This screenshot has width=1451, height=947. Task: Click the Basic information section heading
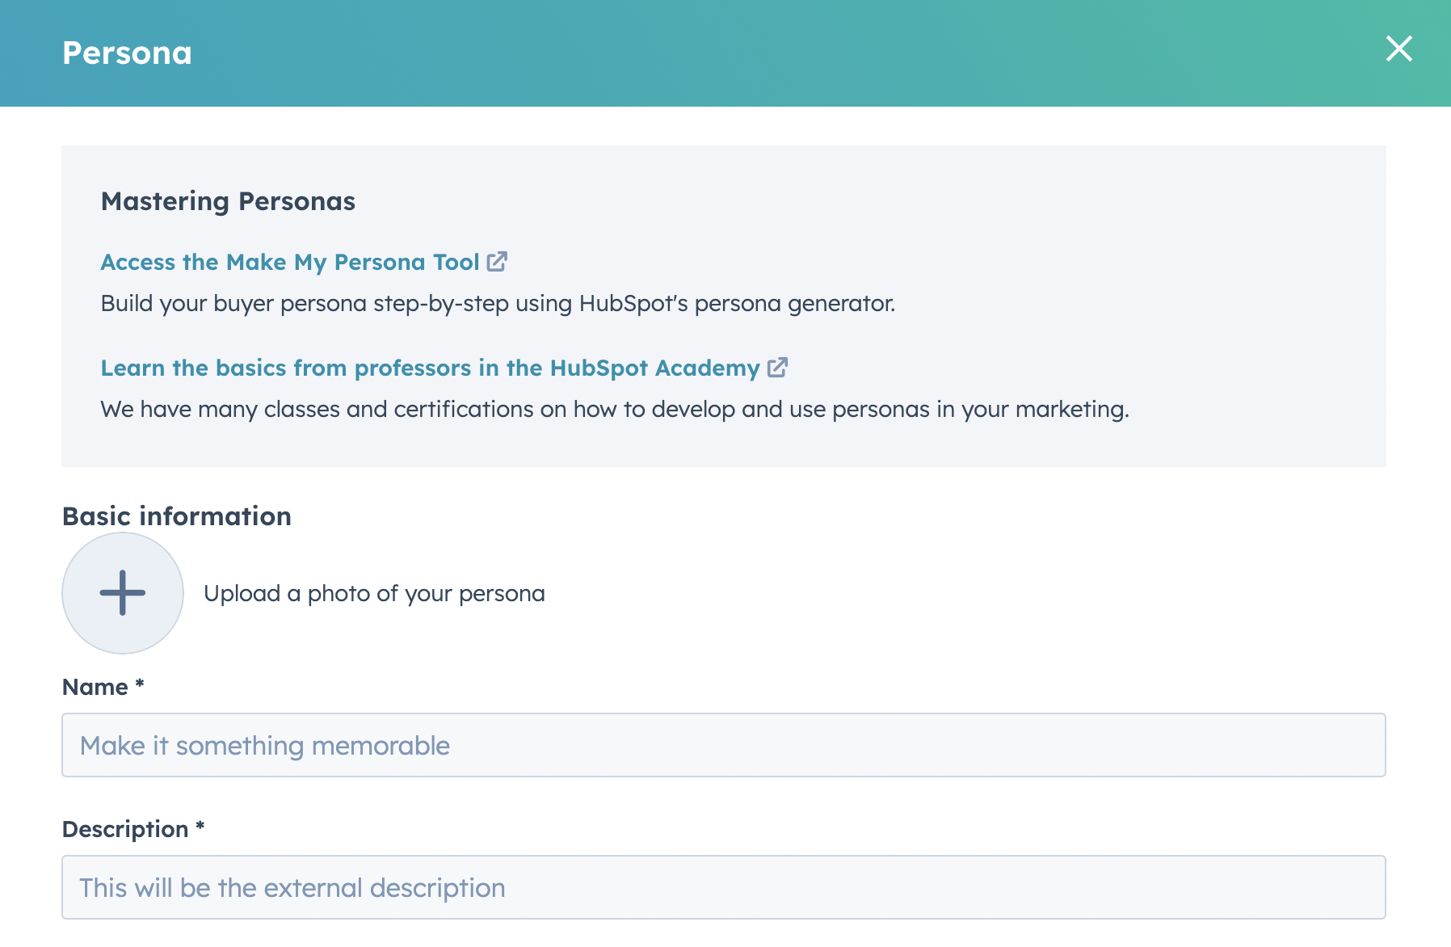pos(177,516)
